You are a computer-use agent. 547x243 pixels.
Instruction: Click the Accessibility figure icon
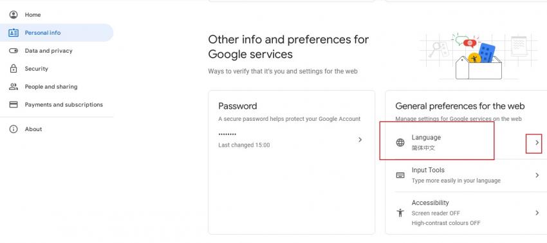tap(400, 213)
